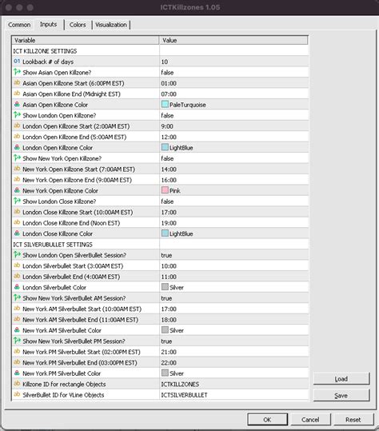This screenshot has height=431, width=379.
Task: Click the boolean icon beside Show Asian Open Killzone?
Action: [17, 72]
